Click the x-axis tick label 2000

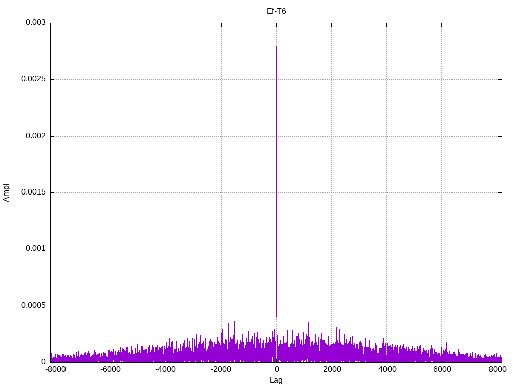(332, 369)
